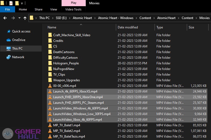
Task: Expand chevron after AtomicHeart in breadcrumb
Action: click(178, 18)
